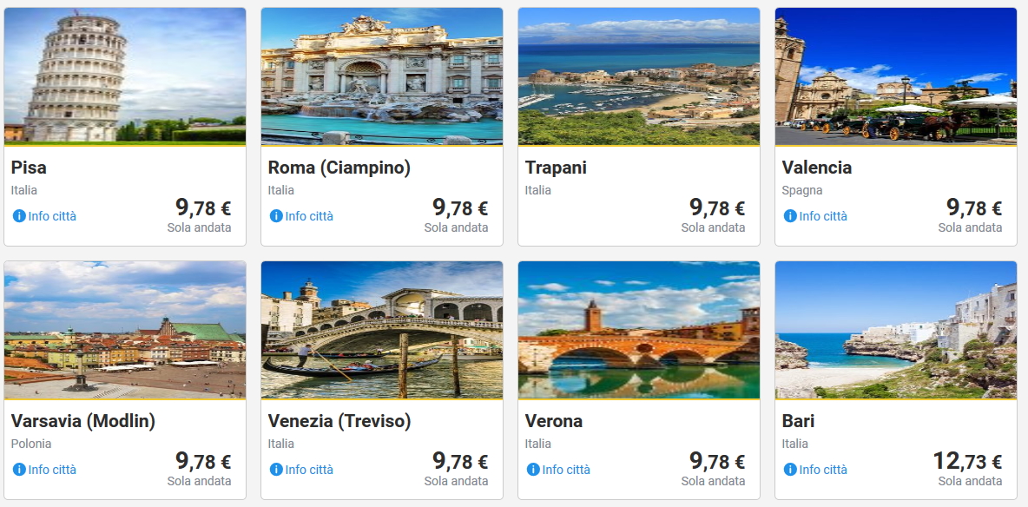Open the Varsavia (Modlin) destination title

point(83,421)
